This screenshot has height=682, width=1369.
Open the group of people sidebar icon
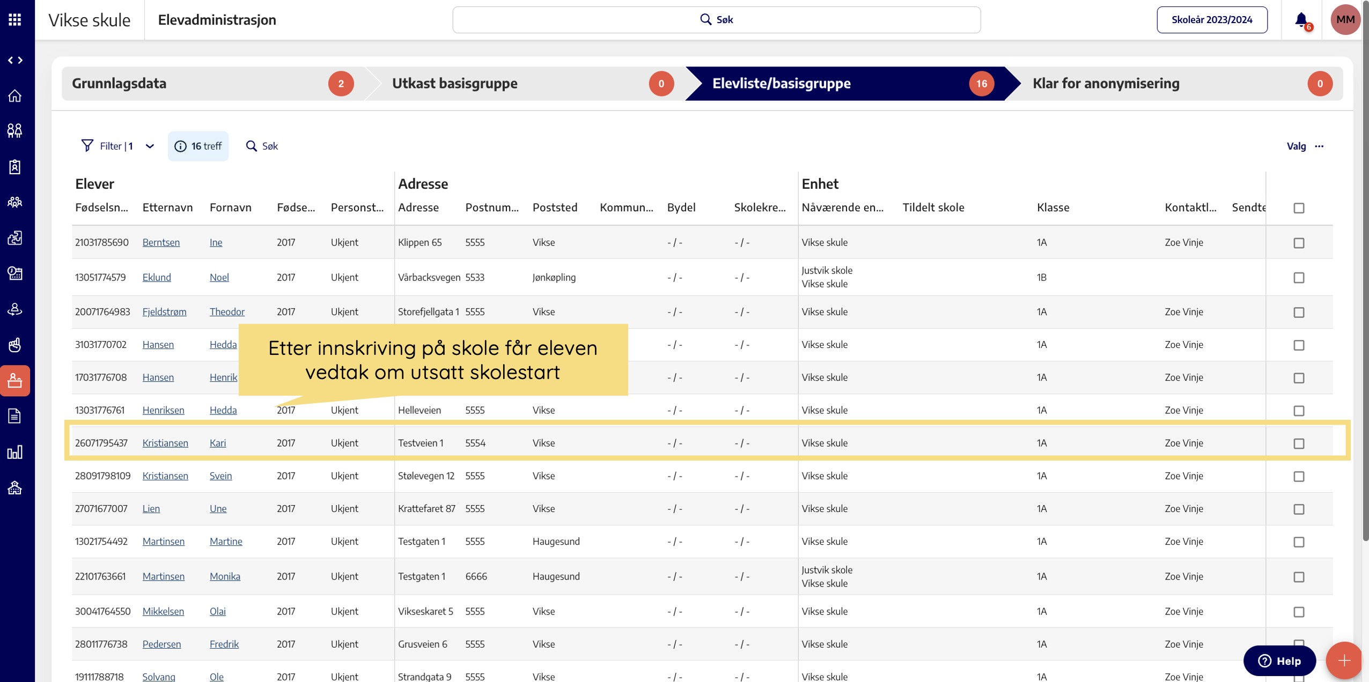click(15, 202)
